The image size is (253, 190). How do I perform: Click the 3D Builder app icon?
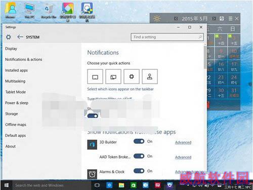pos(92,144)
